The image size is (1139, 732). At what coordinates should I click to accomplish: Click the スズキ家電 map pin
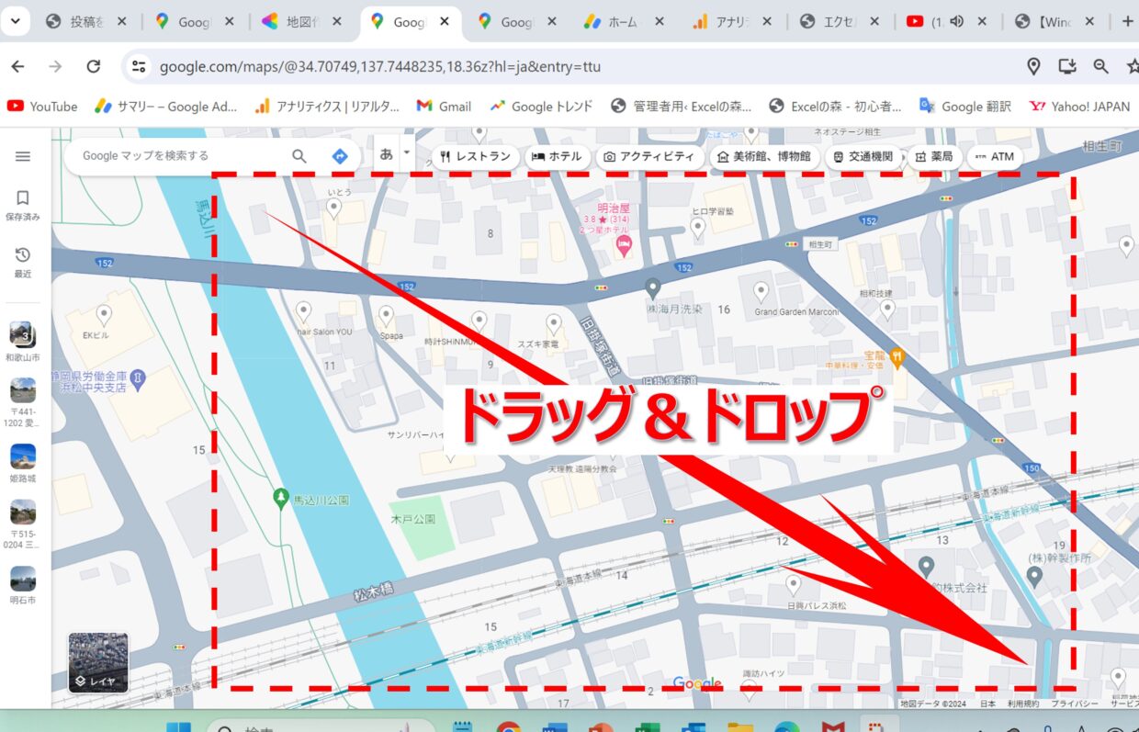pos(553,323)
